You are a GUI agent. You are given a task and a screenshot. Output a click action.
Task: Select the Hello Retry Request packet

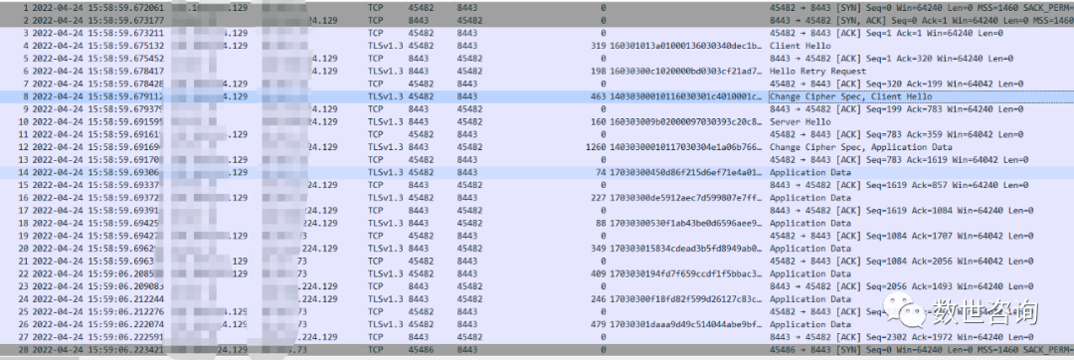(537, 71)
